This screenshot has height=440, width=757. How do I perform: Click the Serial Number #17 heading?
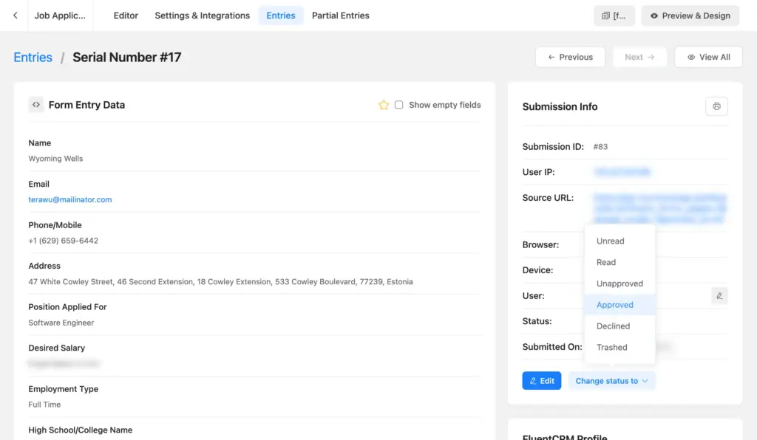click(127, 58)
